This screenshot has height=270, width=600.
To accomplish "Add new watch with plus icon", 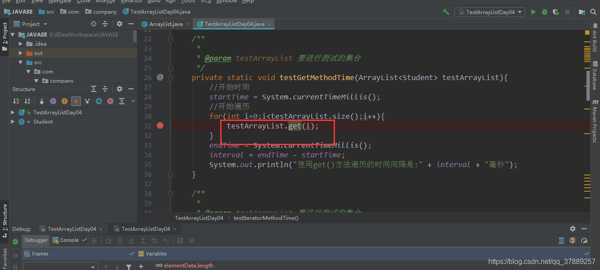I will 141,266.
